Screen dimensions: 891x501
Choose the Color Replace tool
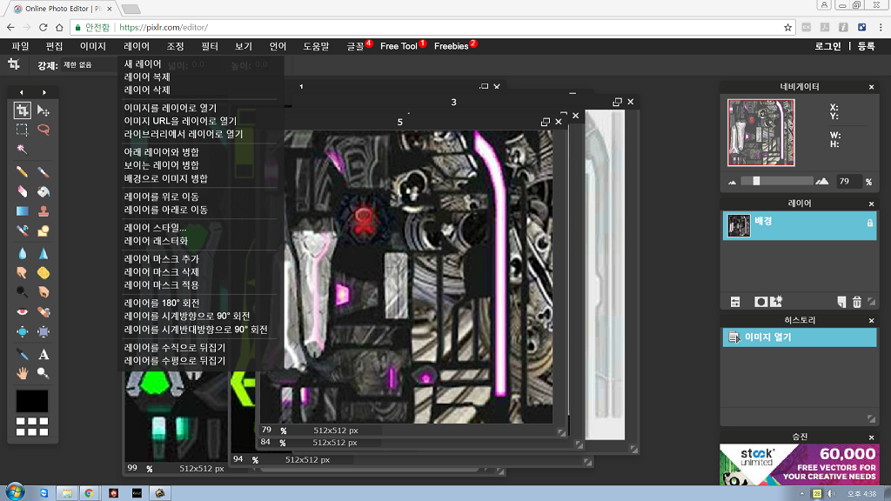[x=22, y=230]
